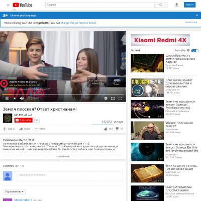Image resolution: width=201 pixels, height=201 pixels.
Task: Open the More actions menu
Action: (x=40, y=129)
